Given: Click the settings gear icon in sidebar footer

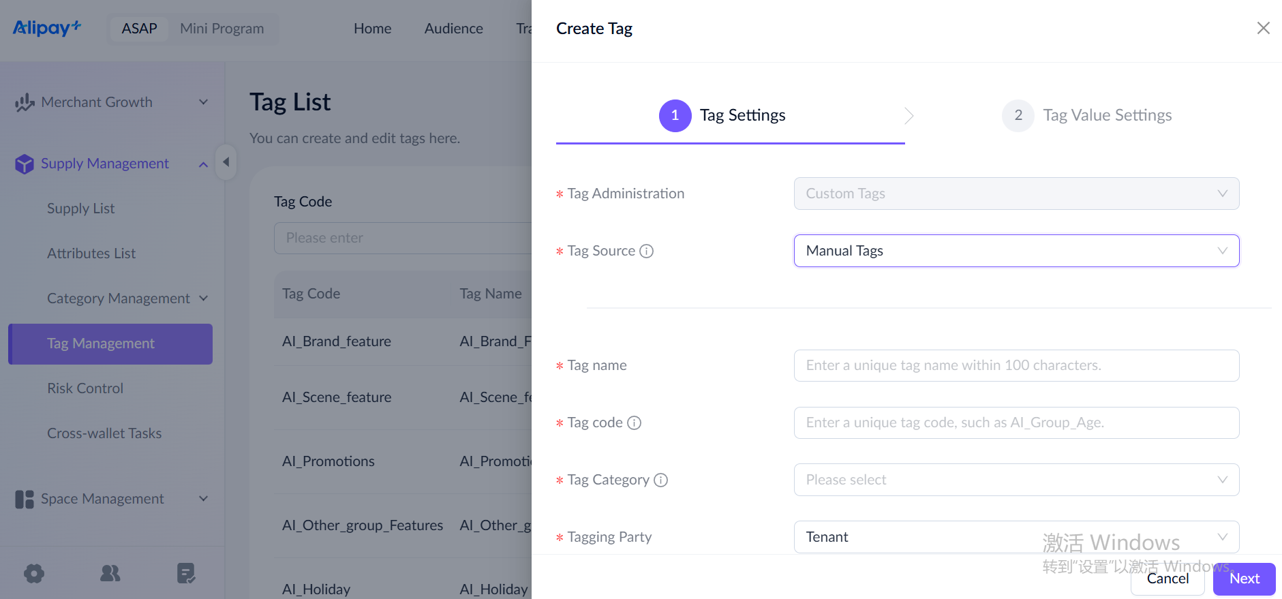Looking at the screenshot, I should click(34, 573).
